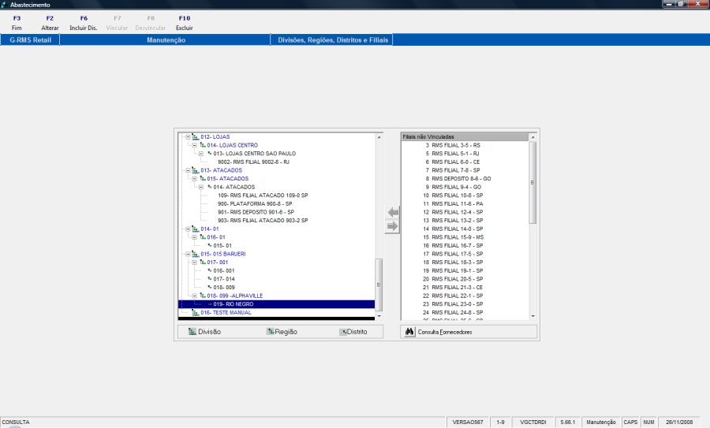Select 900- PLATAFORMA 900-8 - SP
Screen dimensions: 710x428
pos(255,203)
